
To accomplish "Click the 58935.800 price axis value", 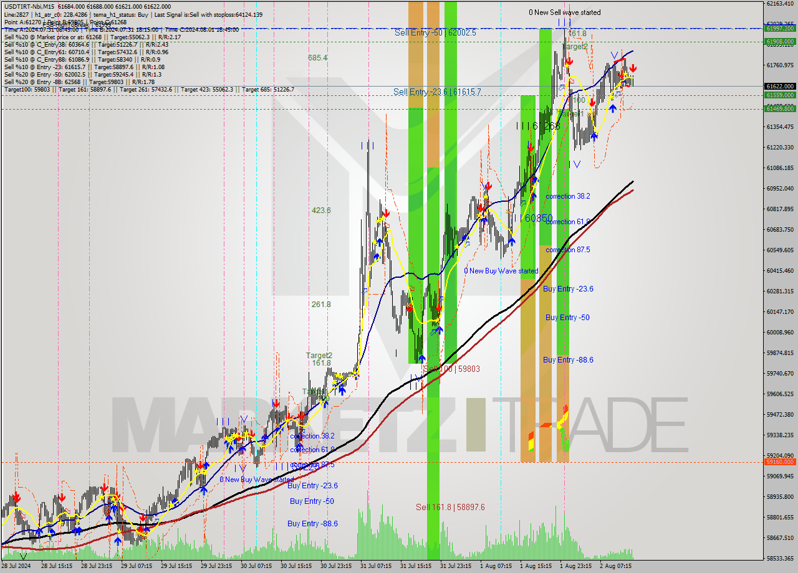I will (x=780, y=496).
